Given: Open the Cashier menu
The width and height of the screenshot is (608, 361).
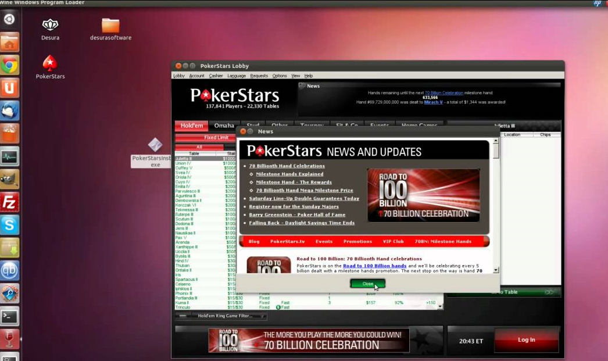Looking at the screenshot, I should (x=216, y=76).
